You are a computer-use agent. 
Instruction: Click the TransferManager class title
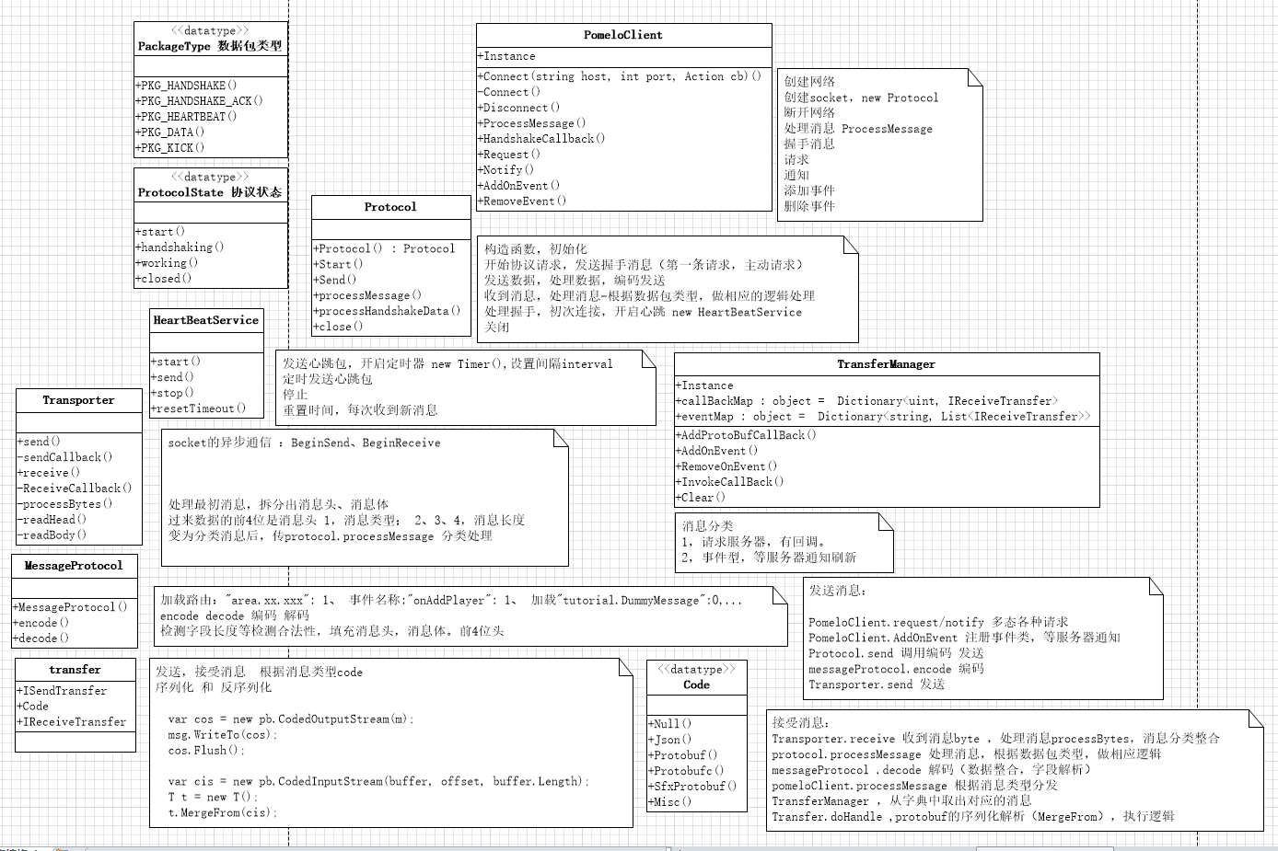point(887,364)
